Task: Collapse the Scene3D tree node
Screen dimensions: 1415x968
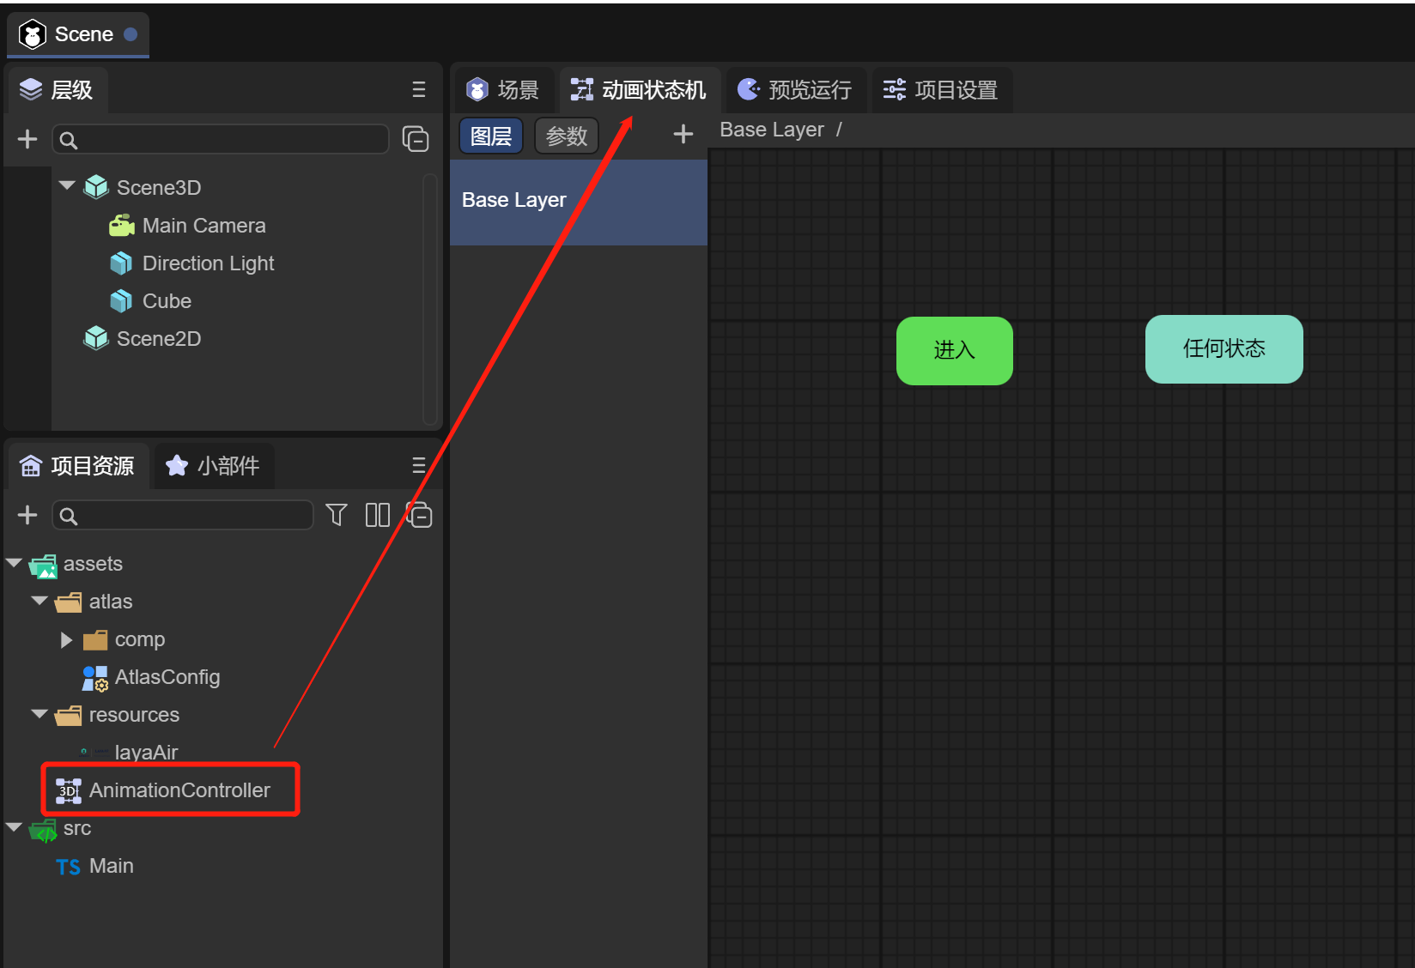Action: pos(67,186)
